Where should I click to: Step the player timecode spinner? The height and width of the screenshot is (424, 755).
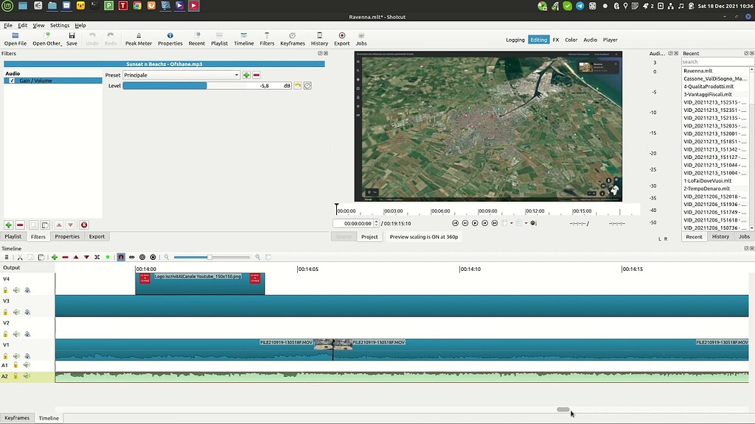point(376,224)
